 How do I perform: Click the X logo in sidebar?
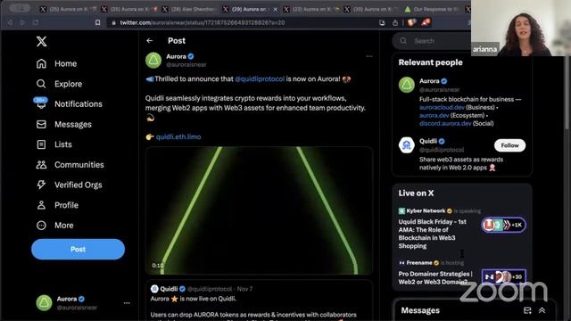click(x=42, y=41)
